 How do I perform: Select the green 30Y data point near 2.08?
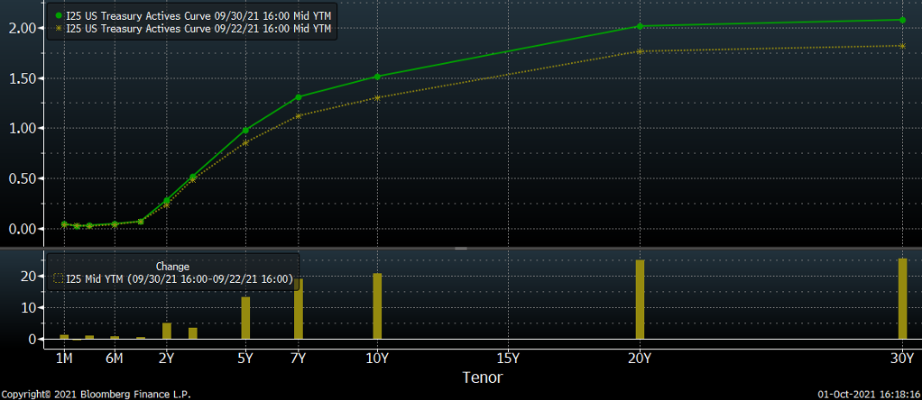pyautogui.click(x=902, y=20)
